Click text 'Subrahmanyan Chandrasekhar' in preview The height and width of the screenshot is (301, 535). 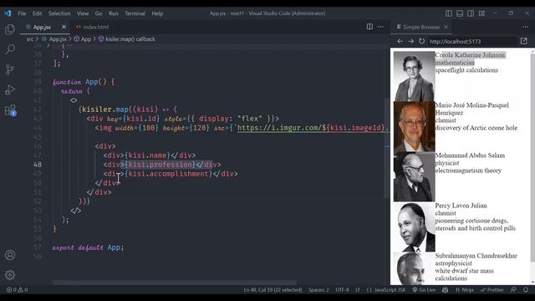pos(476,256)
